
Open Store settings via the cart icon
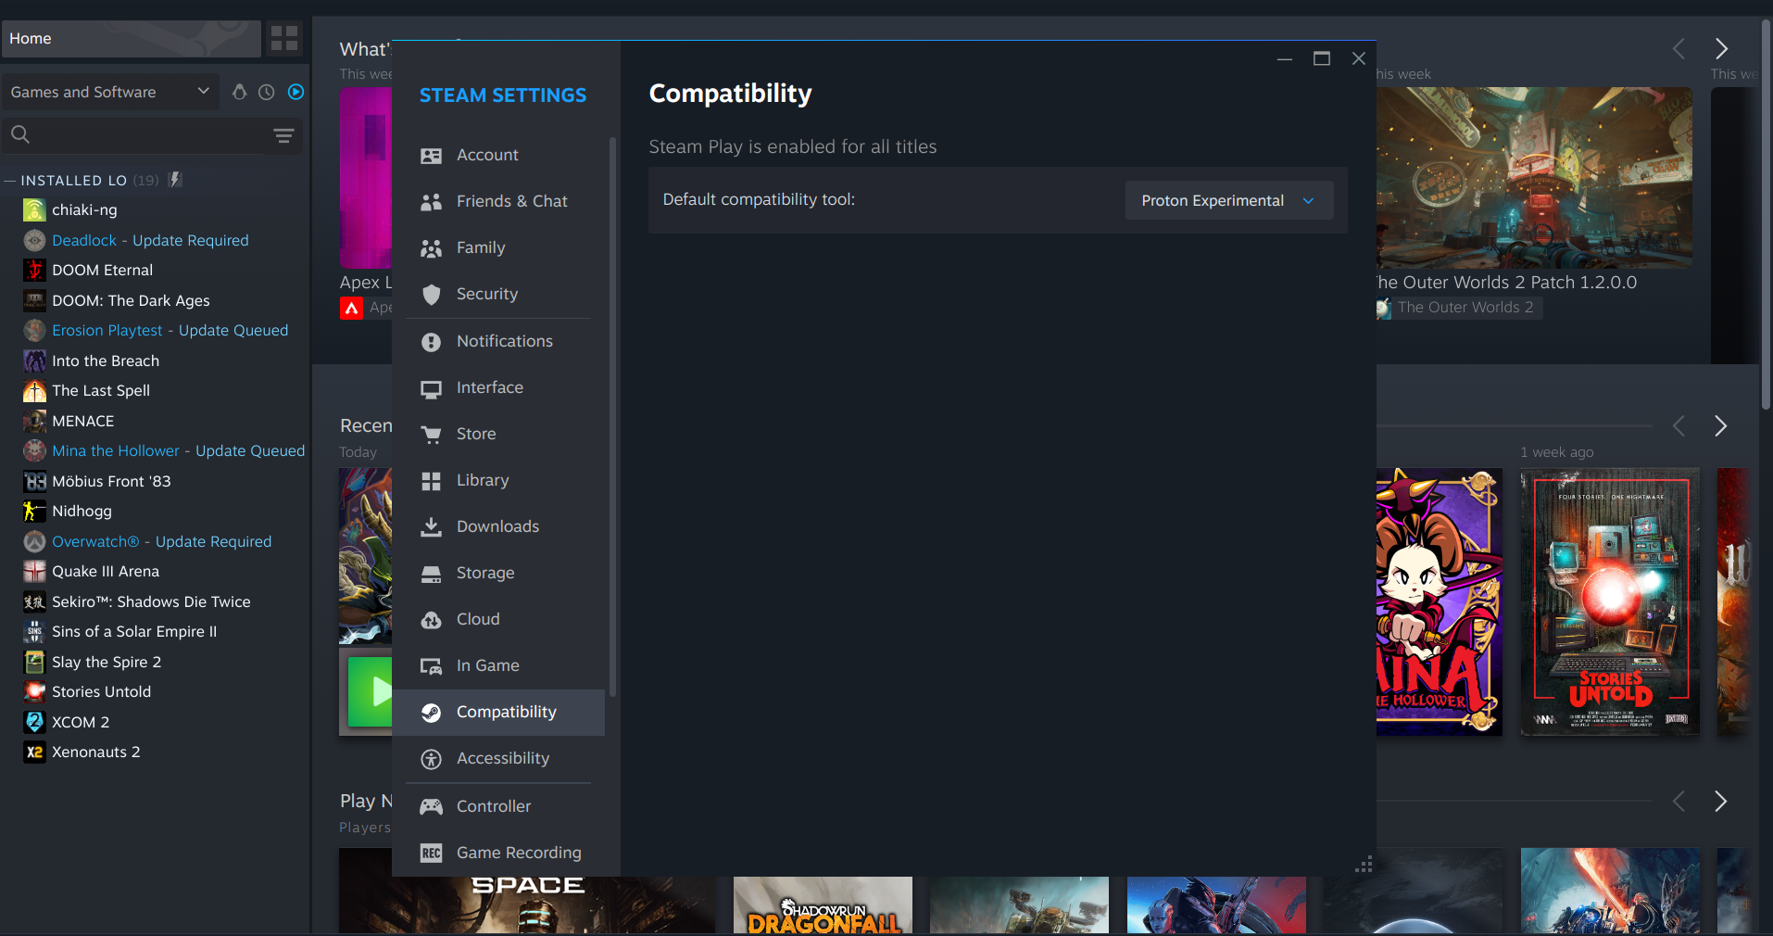coord(431,435)
